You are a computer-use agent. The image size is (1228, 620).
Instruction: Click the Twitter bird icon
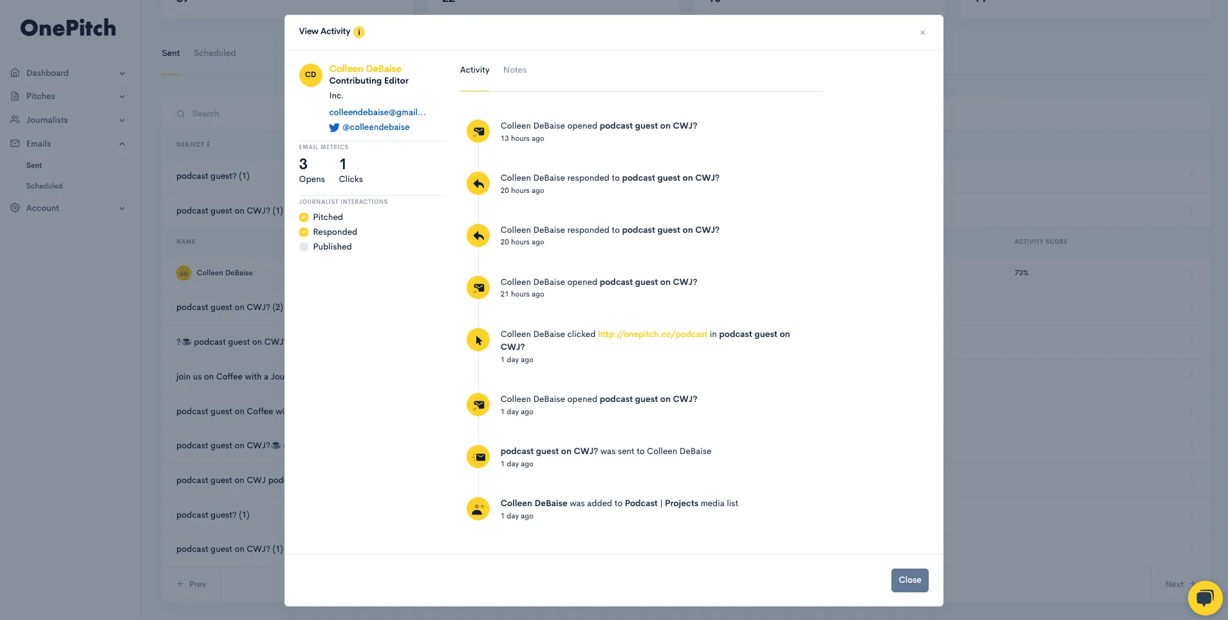pos(334,127)
